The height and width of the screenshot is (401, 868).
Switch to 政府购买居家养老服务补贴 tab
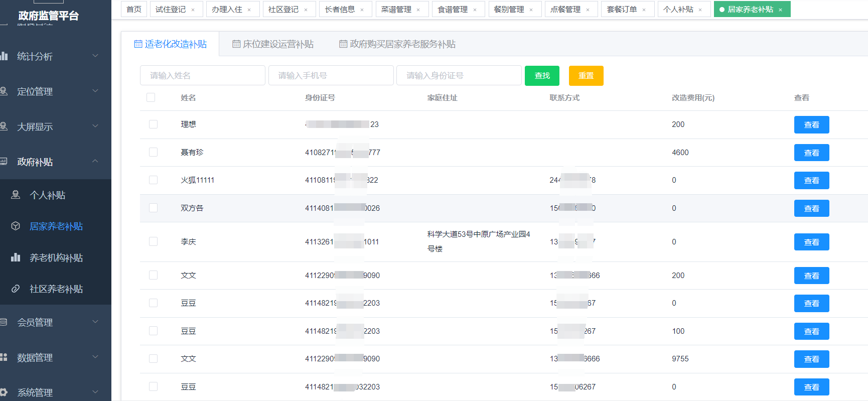pos(397,44)
